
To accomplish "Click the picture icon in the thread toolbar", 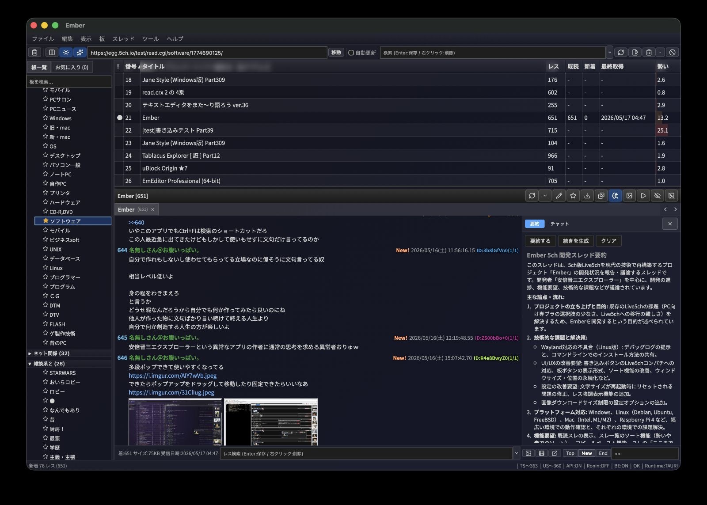I will (629, 196).
